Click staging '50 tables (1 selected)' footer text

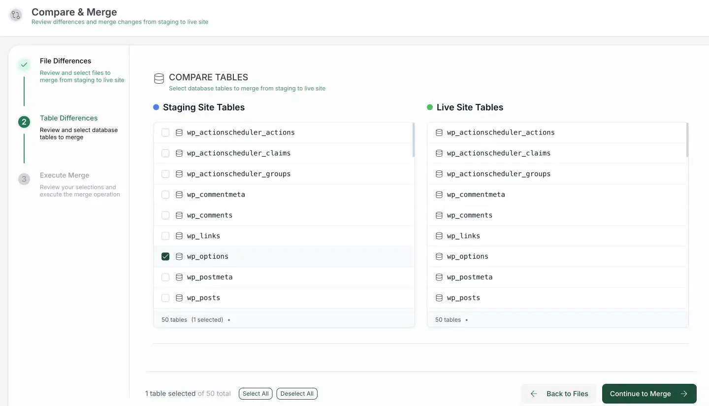tap(192, 320)
